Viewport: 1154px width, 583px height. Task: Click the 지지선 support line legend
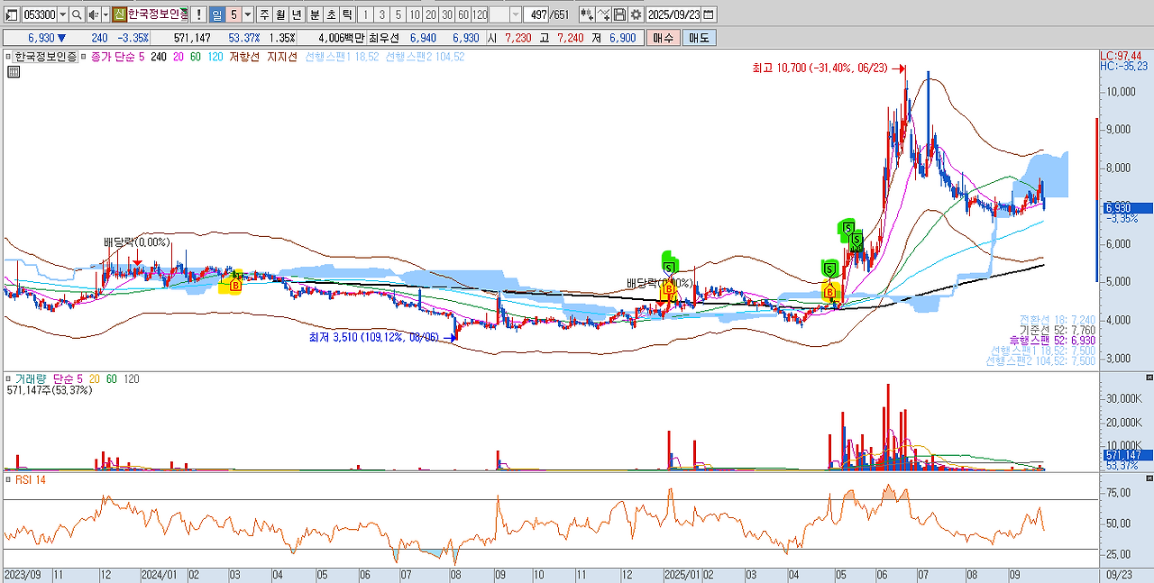coord(283,56)
